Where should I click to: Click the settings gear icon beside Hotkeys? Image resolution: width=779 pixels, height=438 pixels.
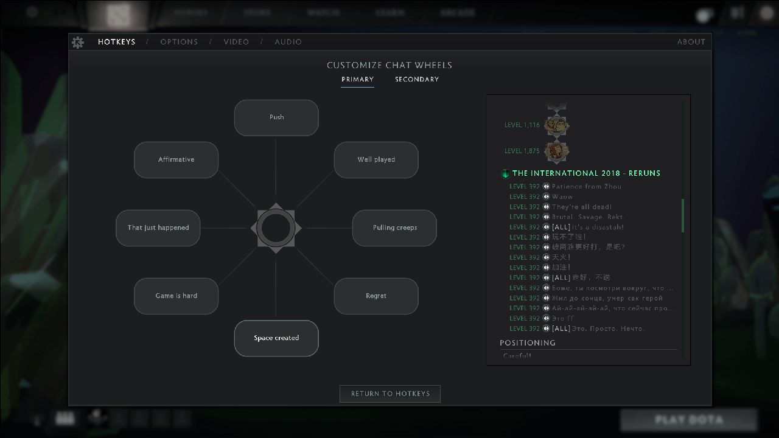pos(78,42)
